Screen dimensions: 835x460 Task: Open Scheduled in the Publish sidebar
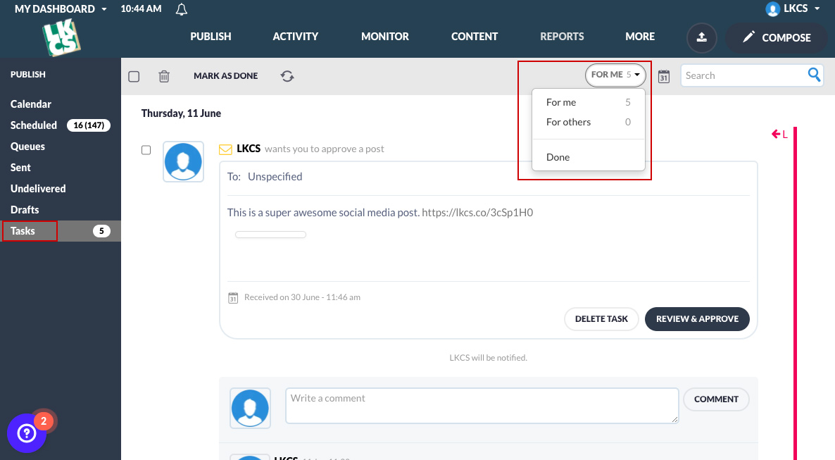pos(34,125)
